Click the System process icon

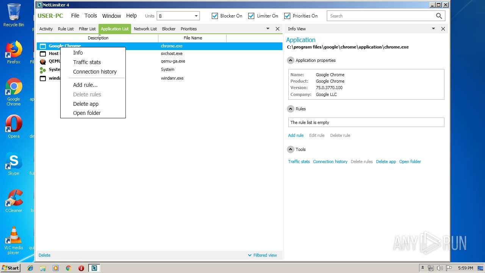pos(43,70)
